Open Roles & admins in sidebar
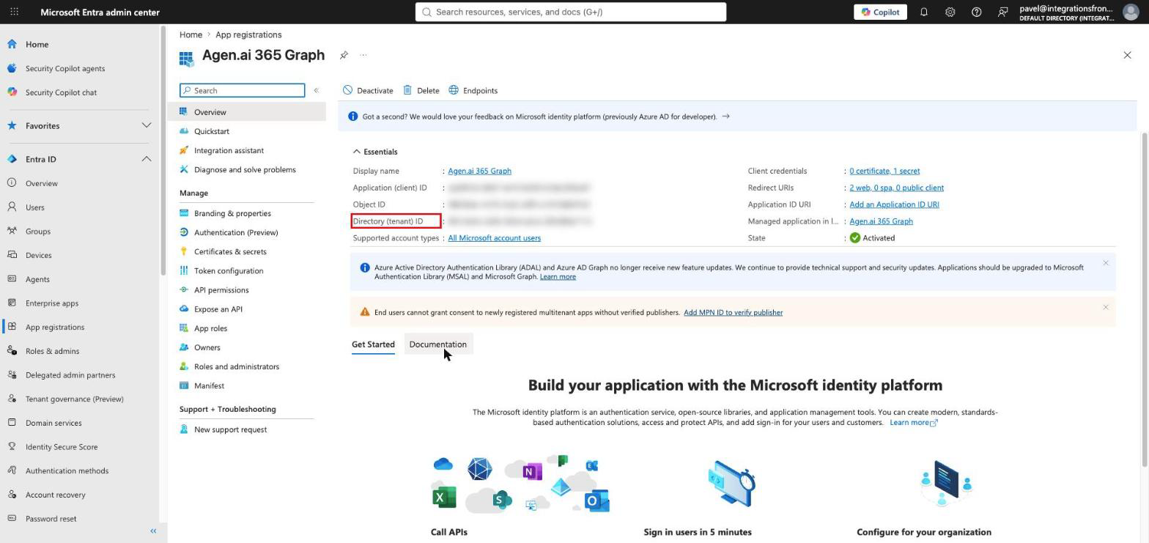Image resolution: width=1149 pixels, height=543 pixels. click(x=52, y=351)
